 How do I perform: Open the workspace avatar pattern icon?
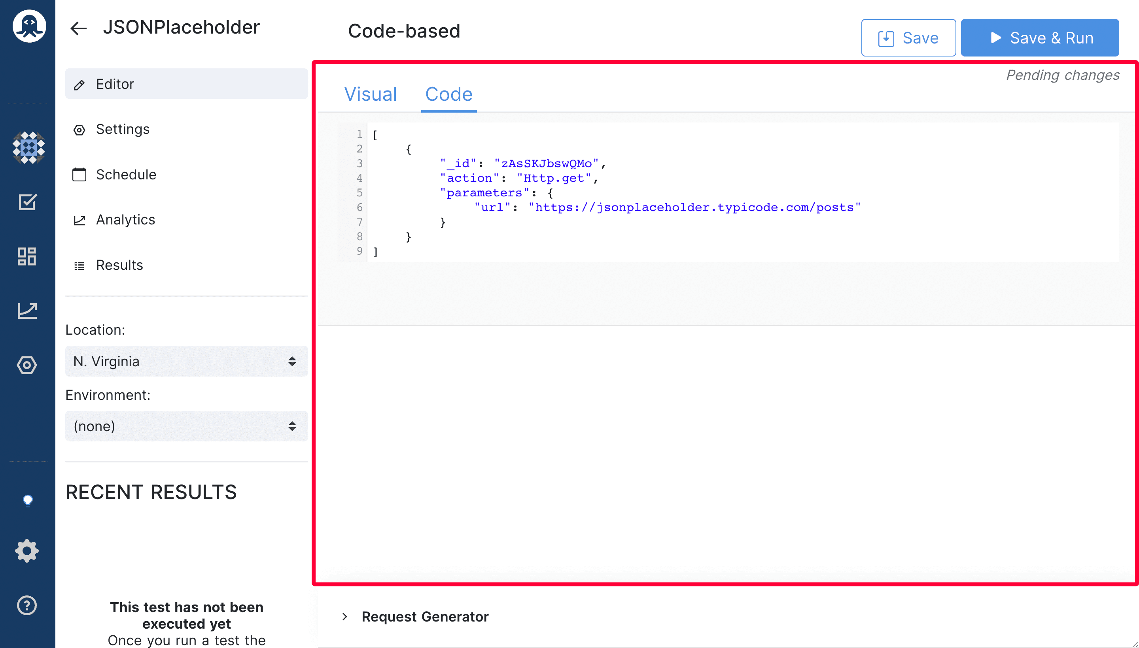(28, 147)
